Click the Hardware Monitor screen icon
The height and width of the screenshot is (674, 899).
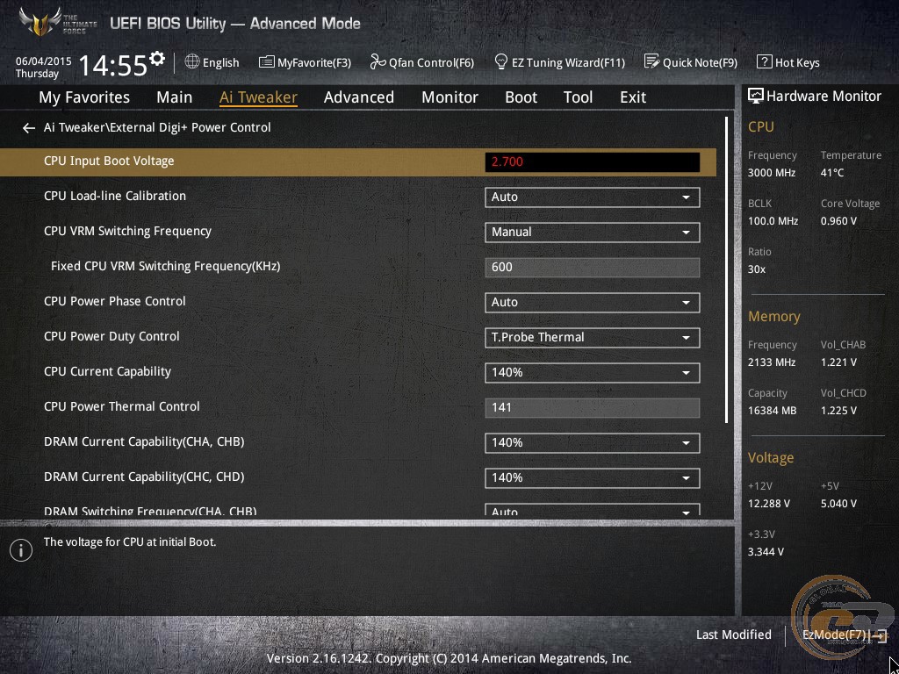[756, 97]
